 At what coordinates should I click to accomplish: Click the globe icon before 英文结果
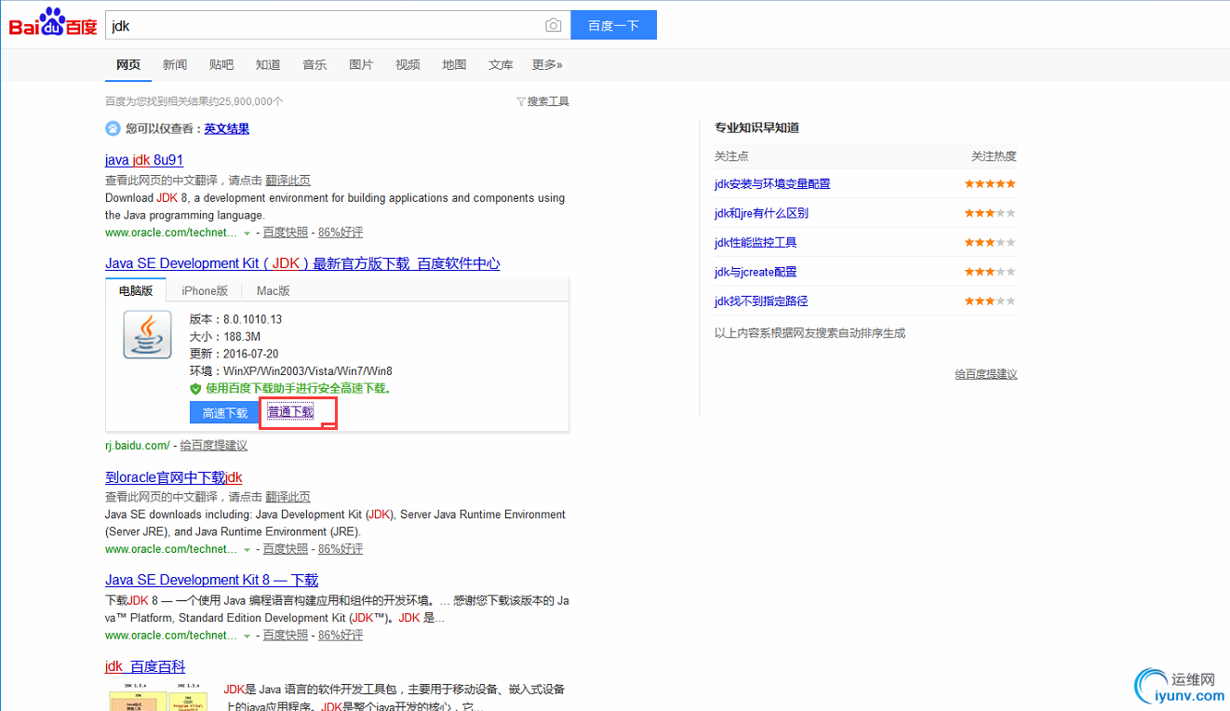(113, 127)
